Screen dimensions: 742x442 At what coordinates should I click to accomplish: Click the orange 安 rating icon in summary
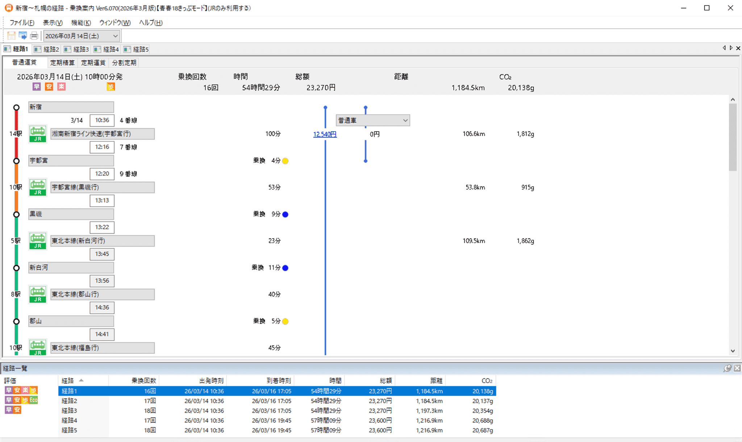[x=49, y=87]
